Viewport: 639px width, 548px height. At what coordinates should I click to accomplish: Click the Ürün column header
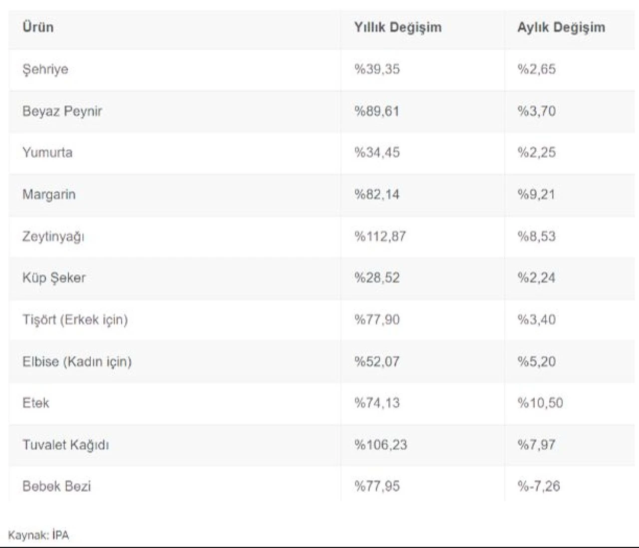(x=38, y=27)
